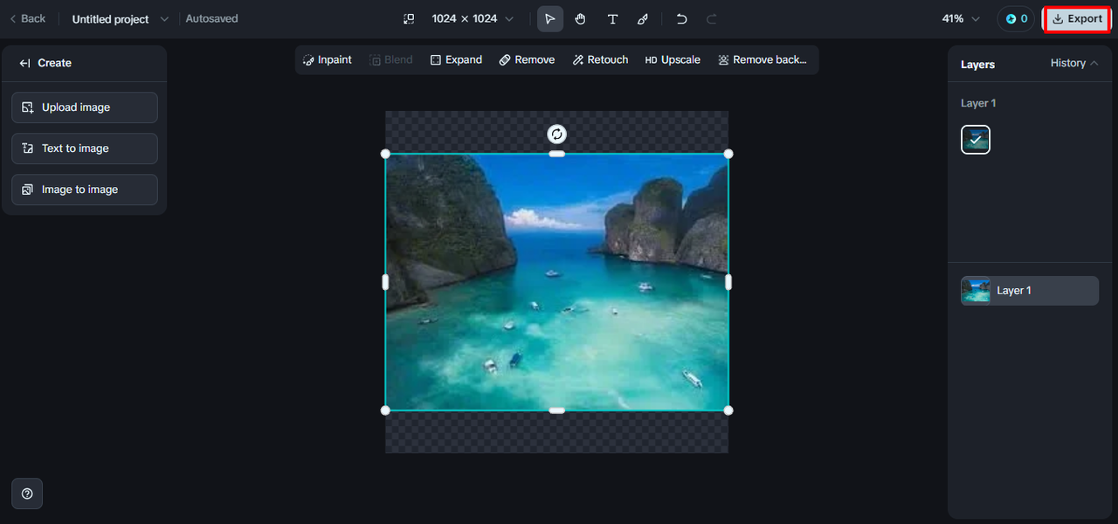Expand the History section
This screenshot has width=1118, height=524.
(1074, 63)
